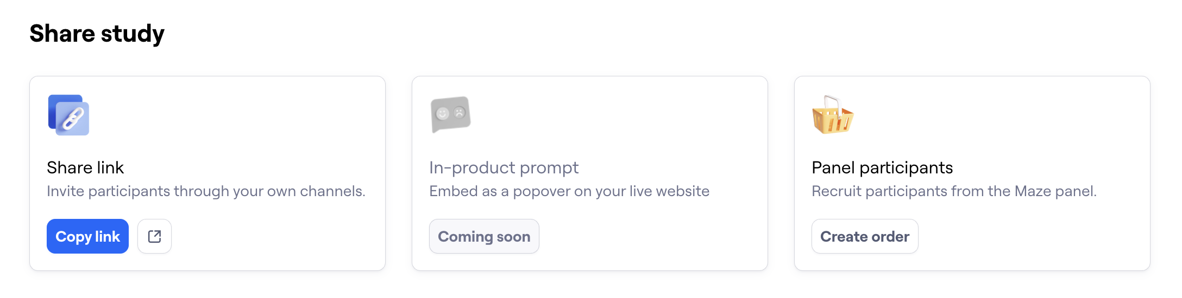Click 'Invite participants through your own channels' text

pyautogui.click(x=206, y=191)
